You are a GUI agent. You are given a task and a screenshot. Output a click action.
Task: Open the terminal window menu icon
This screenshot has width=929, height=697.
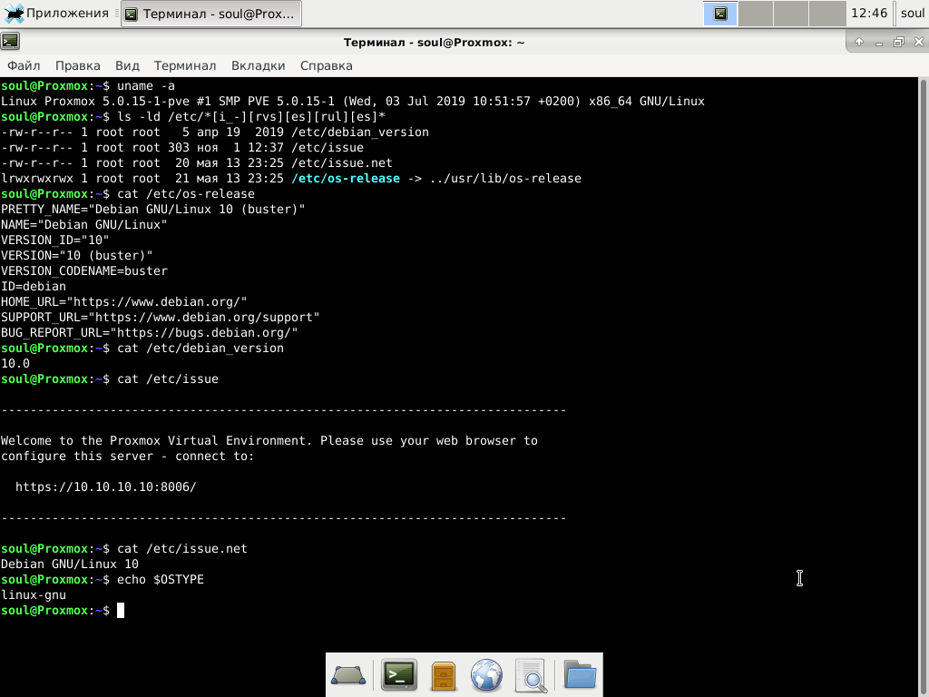tap(10, 42)
